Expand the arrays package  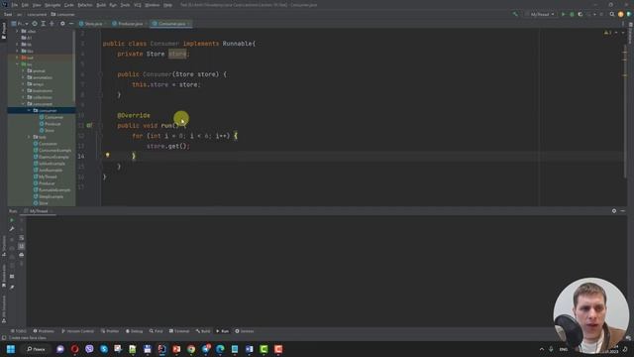[24, 84]
